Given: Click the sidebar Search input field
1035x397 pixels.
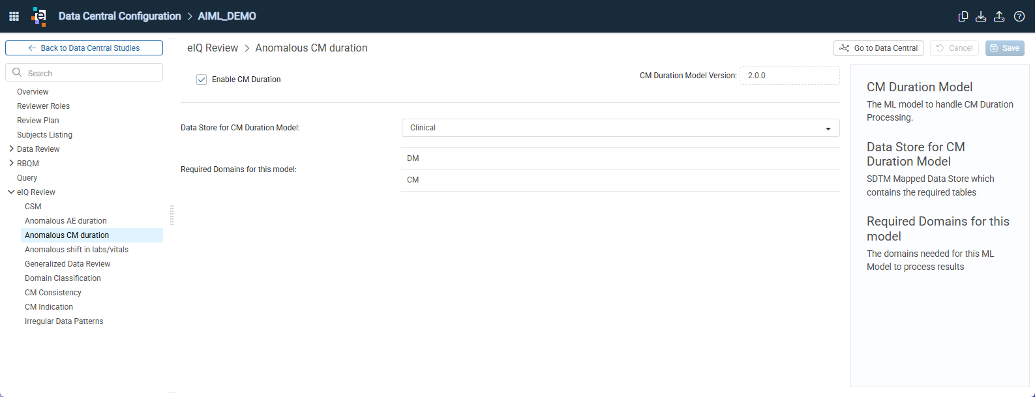Looking at the screenshot, I should pyautogui.click(x=84, y=72).
